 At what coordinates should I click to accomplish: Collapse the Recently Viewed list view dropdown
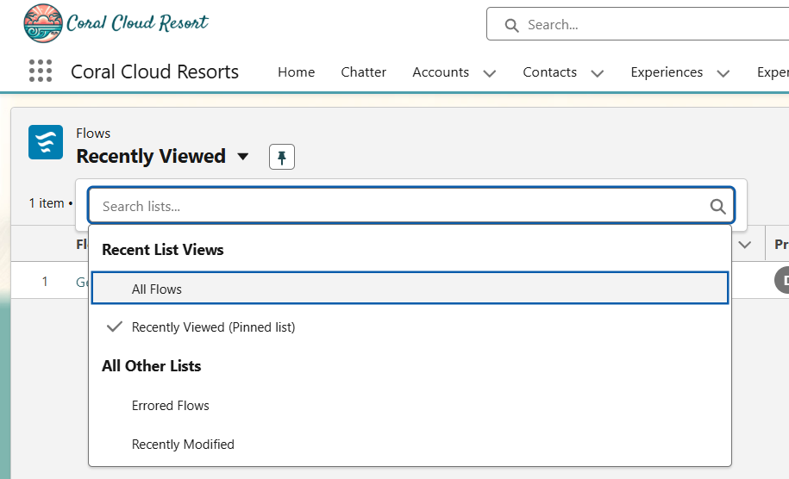point(243,157)
